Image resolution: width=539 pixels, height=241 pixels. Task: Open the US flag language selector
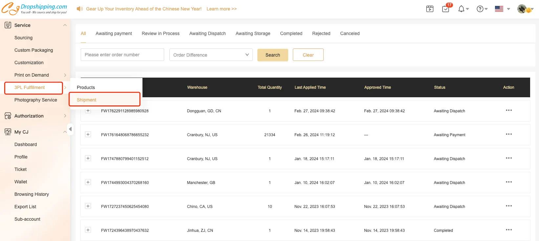499,9
